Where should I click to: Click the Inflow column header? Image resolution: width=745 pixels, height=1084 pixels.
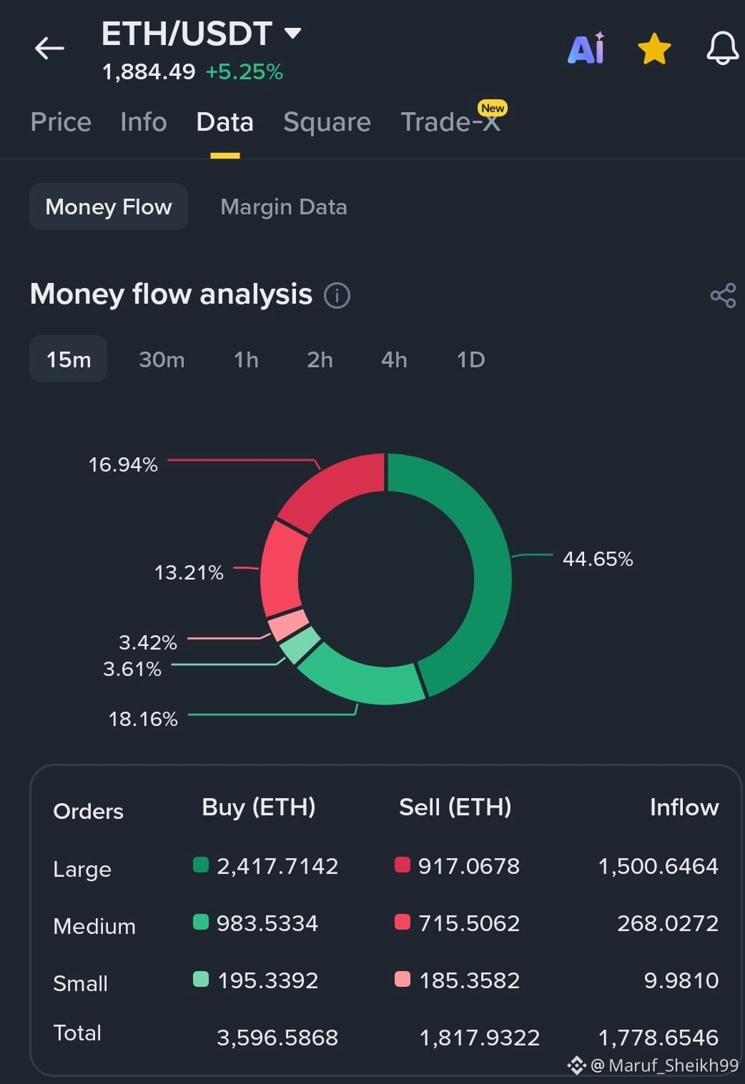pyautogui.click(x=684, y=807)
